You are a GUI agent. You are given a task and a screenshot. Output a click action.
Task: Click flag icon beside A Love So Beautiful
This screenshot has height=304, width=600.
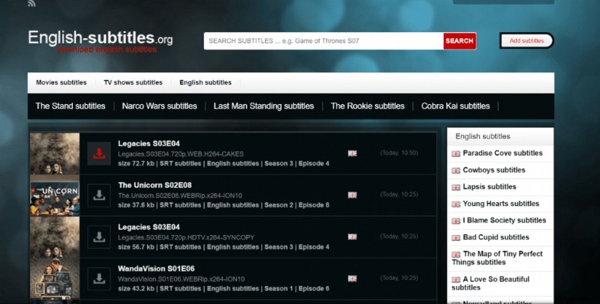[456, 280]
